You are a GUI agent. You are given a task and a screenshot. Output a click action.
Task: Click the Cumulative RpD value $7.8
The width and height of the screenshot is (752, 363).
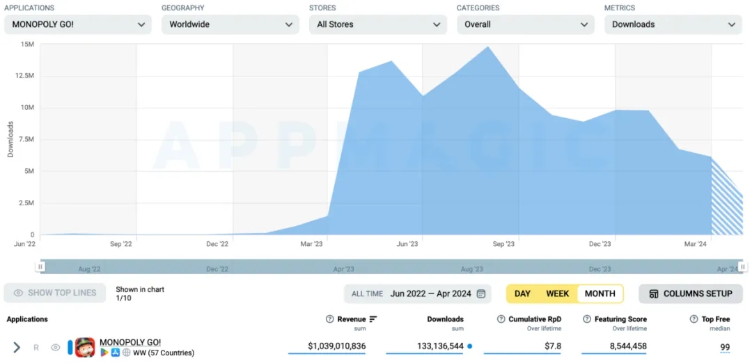click(x=553, y=346)
